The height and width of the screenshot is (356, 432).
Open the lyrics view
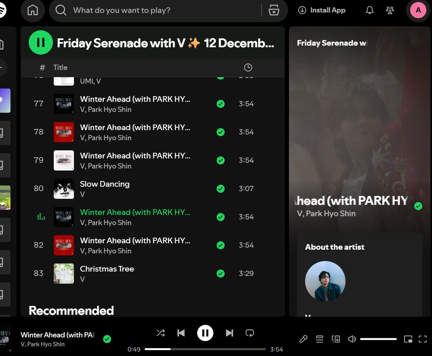[x=303, y=339]
